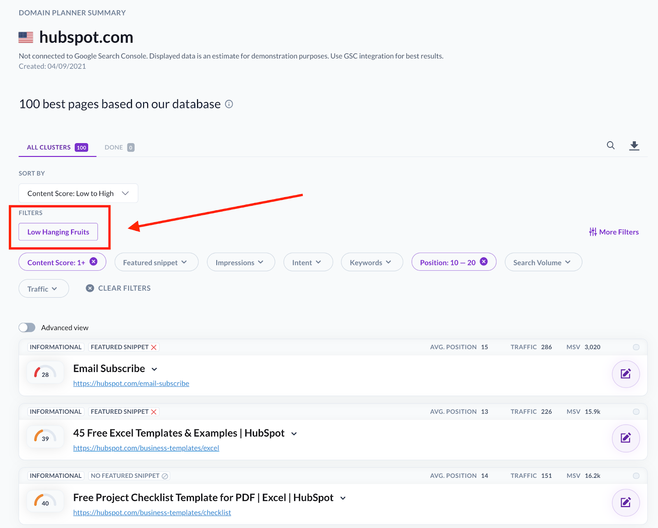
Task: Open the Traffic filter dropdown
Action: pyautogui.click(x=44, y=288)
